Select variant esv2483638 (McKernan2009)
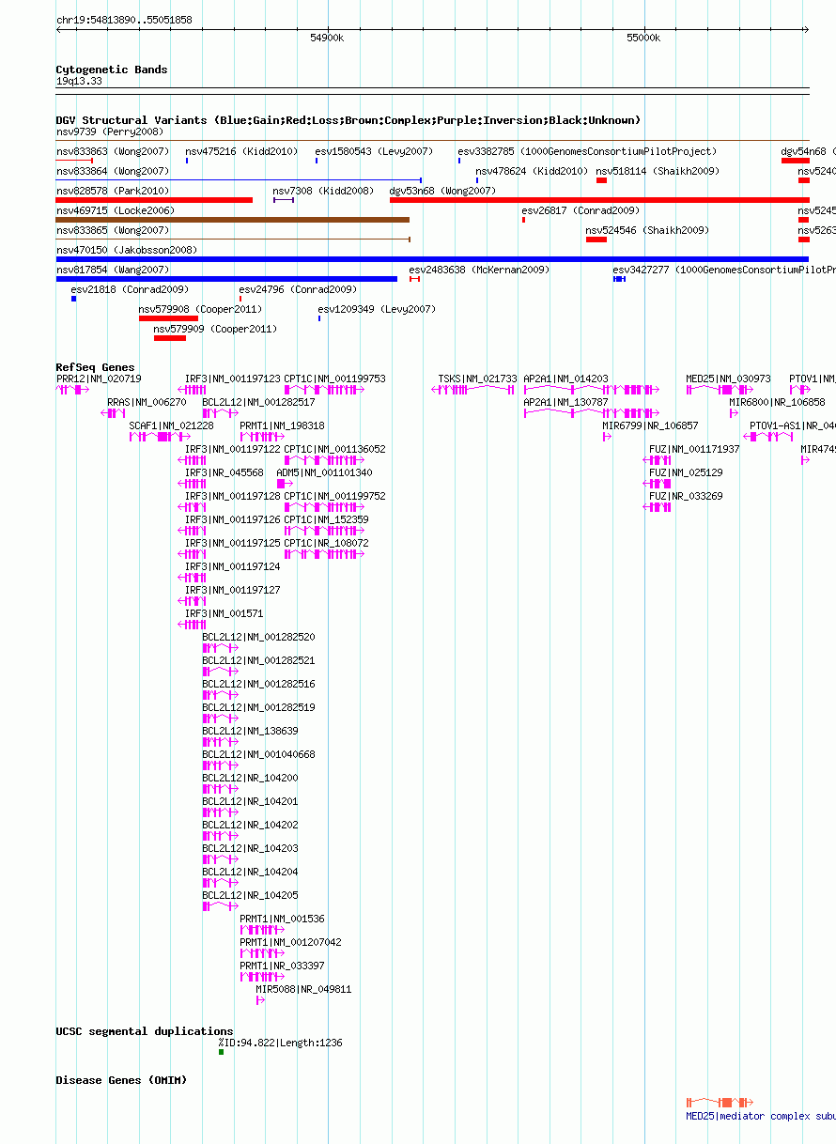Screen dimensions: 836x1144 [479, 270]
